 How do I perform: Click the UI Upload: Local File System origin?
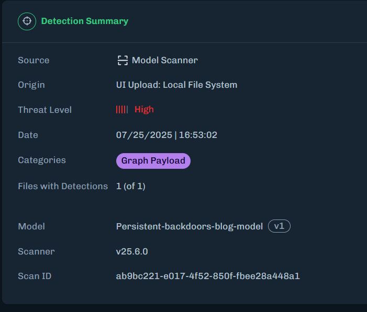(177, 85)
